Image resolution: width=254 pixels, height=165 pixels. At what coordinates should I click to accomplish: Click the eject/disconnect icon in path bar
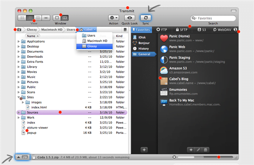(125, 30)
